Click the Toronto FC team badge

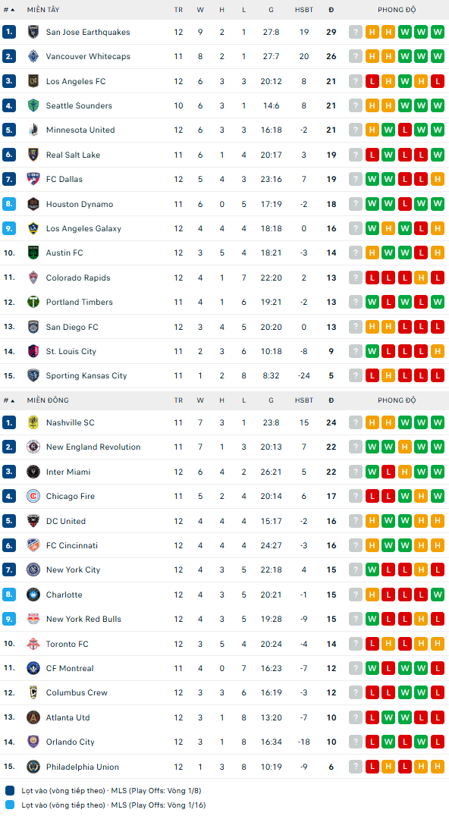33,644
